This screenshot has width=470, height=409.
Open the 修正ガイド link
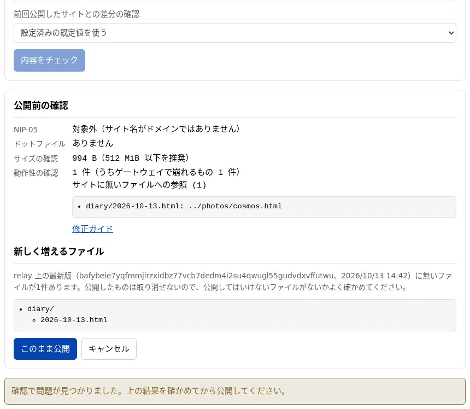tap(92, 229)
